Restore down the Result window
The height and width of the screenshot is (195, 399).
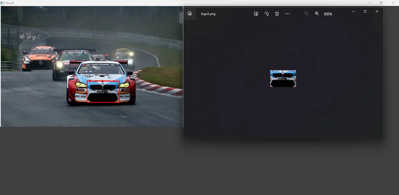point(380,3)
